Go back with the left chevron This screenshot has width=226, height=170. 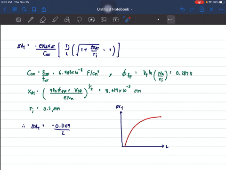[x=5, y=9]
